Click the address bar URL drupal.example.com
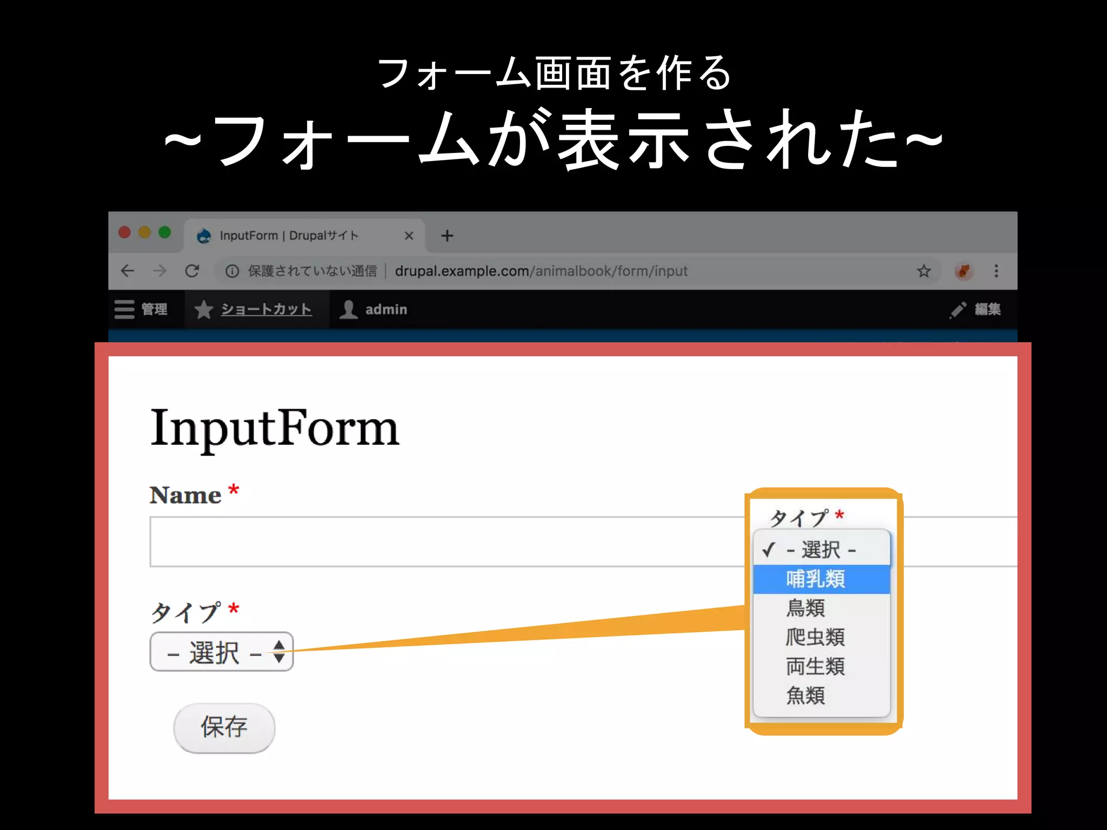The image size is (1107, 830). coord(541,271)
